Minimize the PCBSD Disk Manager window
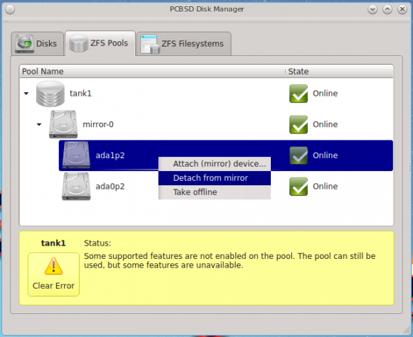The width and height of the screenshot is (413, 337). tap(372, 10)
